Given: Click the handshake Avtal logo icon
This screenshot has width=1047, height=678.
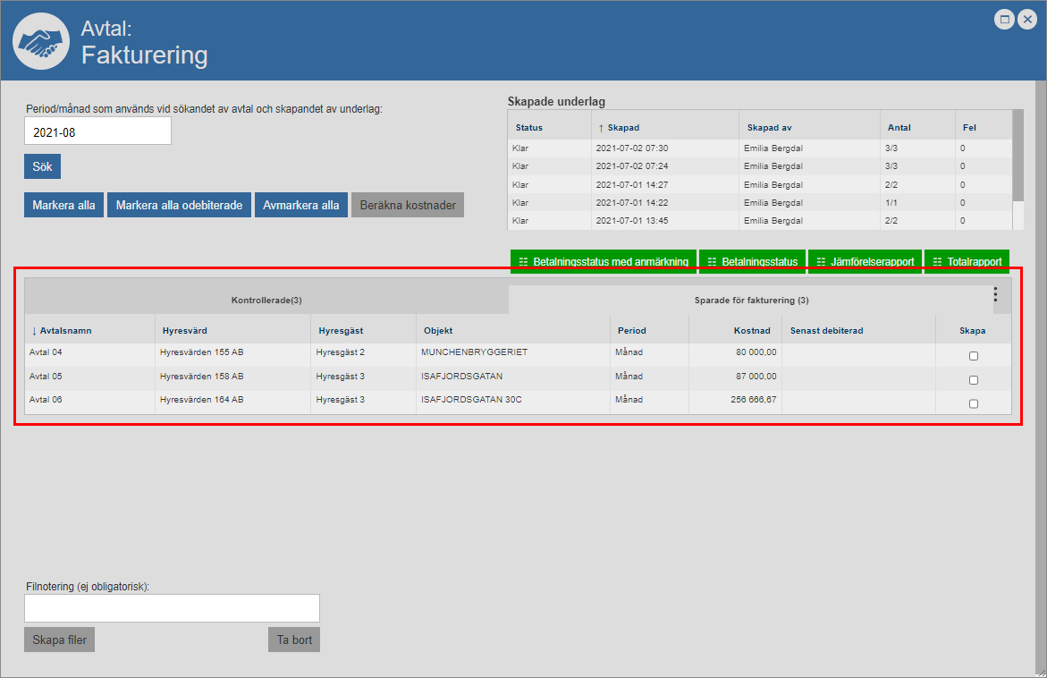Looking at the screenshot, I should 41,42.
